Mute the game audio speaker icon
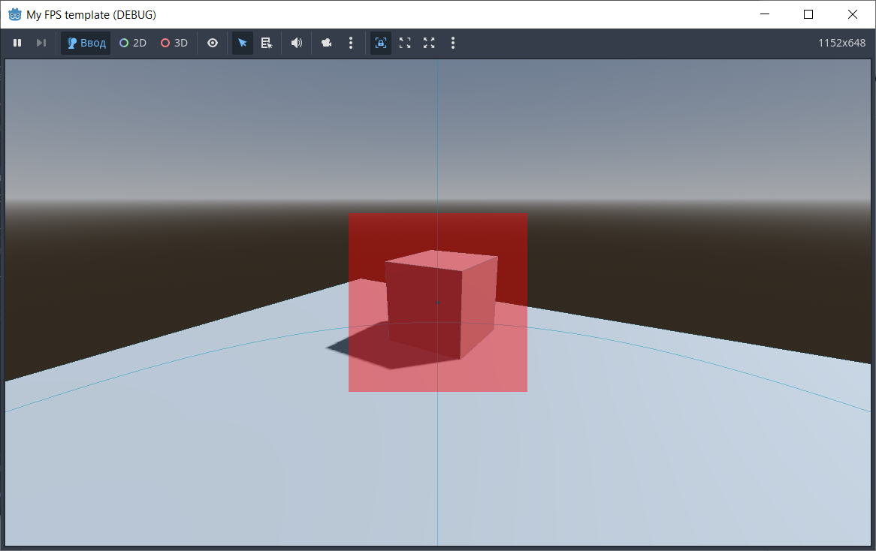This screenshot has height=551, width=876. pos(297,44)
